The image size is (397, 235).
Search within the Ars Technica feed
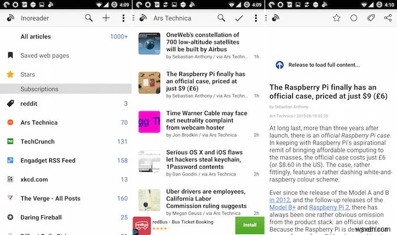pyautogui.click(x=221, y=18)
